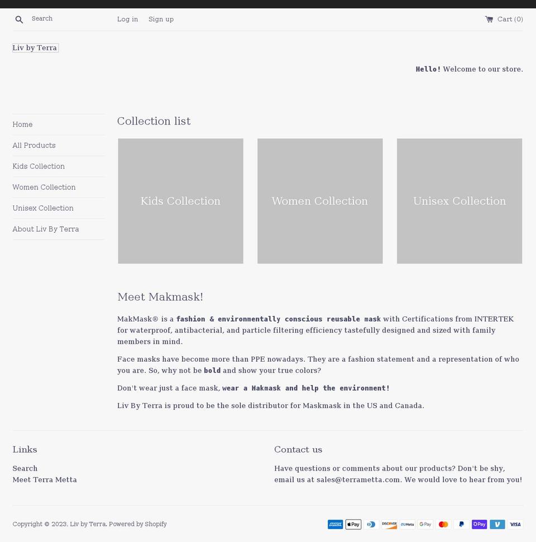Click the American Express payment icon
This screenshot has width=536, height=542.
point(335,524)
